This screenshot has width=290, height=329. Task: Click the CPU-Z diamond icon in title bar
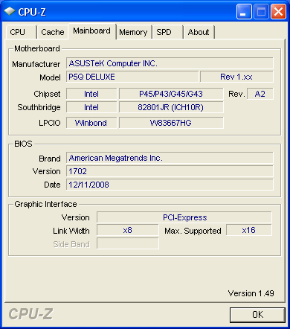[x=10, y=11]
